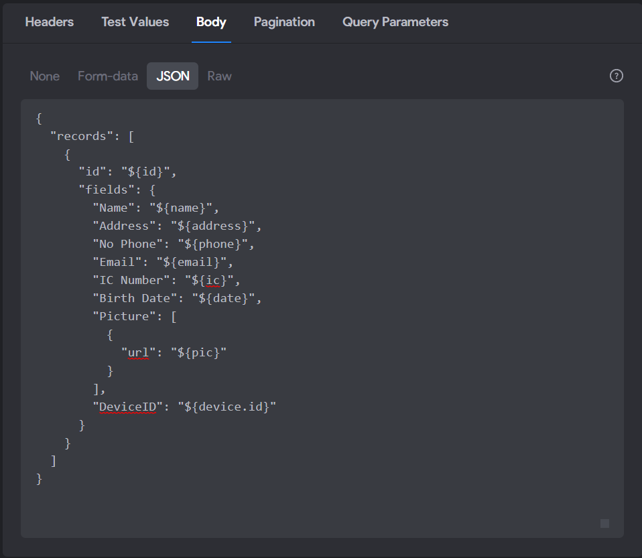The image size is (642, 558).
Task: Click the "Picture": [ line
Action: (x=135, y=316)
